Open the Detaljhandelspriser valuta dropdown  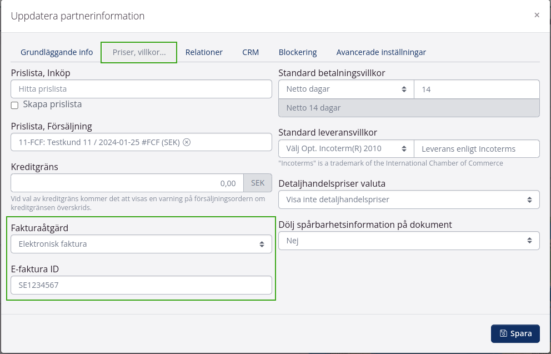coord(408,200)
